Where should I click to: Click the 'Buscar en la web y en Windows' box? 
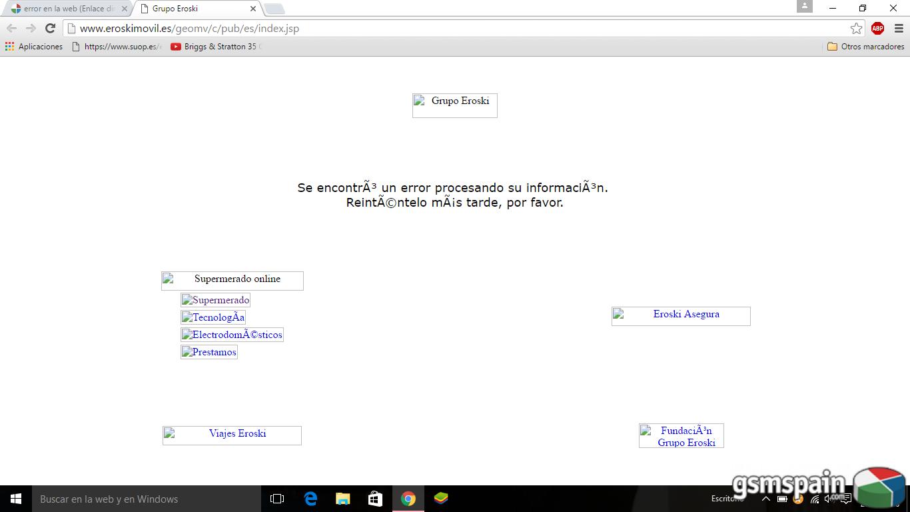(x=147, y=499)
